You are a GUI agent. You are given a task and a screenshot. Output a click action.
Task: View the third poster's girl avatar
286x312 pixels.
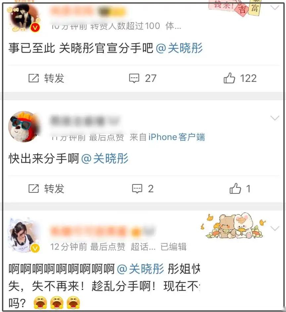tap(24, 235)
